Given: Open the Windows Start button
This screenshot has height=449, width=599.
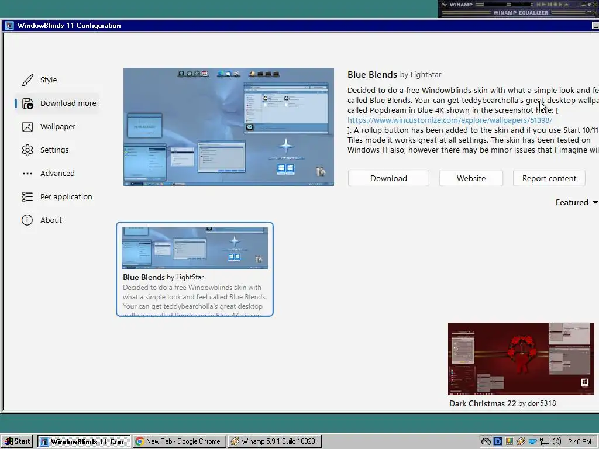Looking at the screenshot, I should click(x=16, y=441).
